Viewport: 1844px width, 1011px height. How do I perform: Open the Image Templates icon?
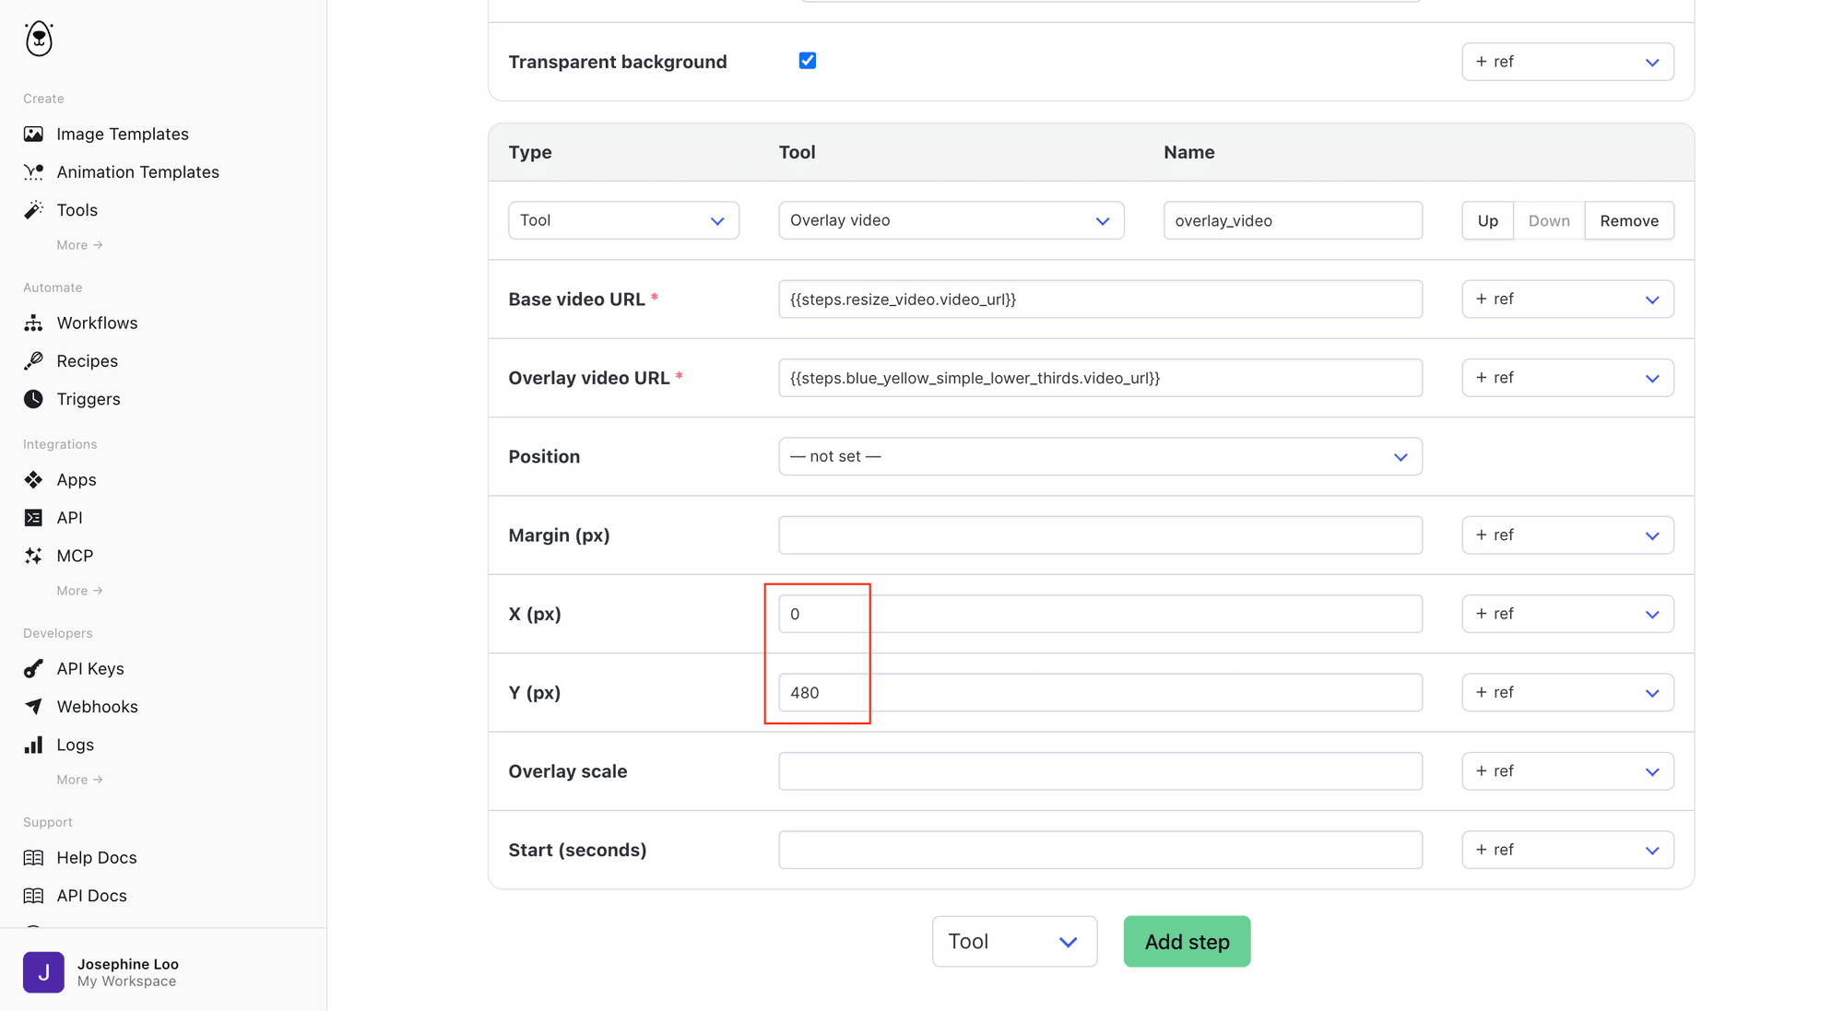tap(33, 134)
